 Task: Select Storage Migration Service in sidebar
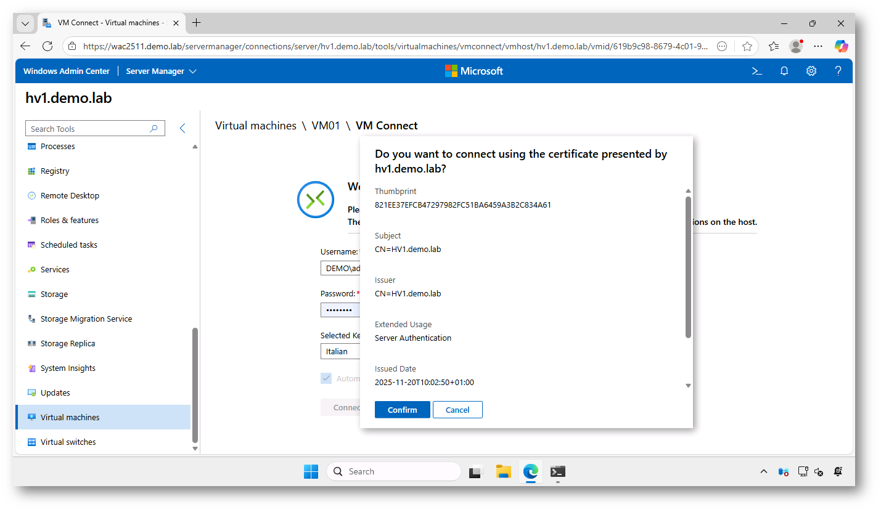tap(86, 319)
